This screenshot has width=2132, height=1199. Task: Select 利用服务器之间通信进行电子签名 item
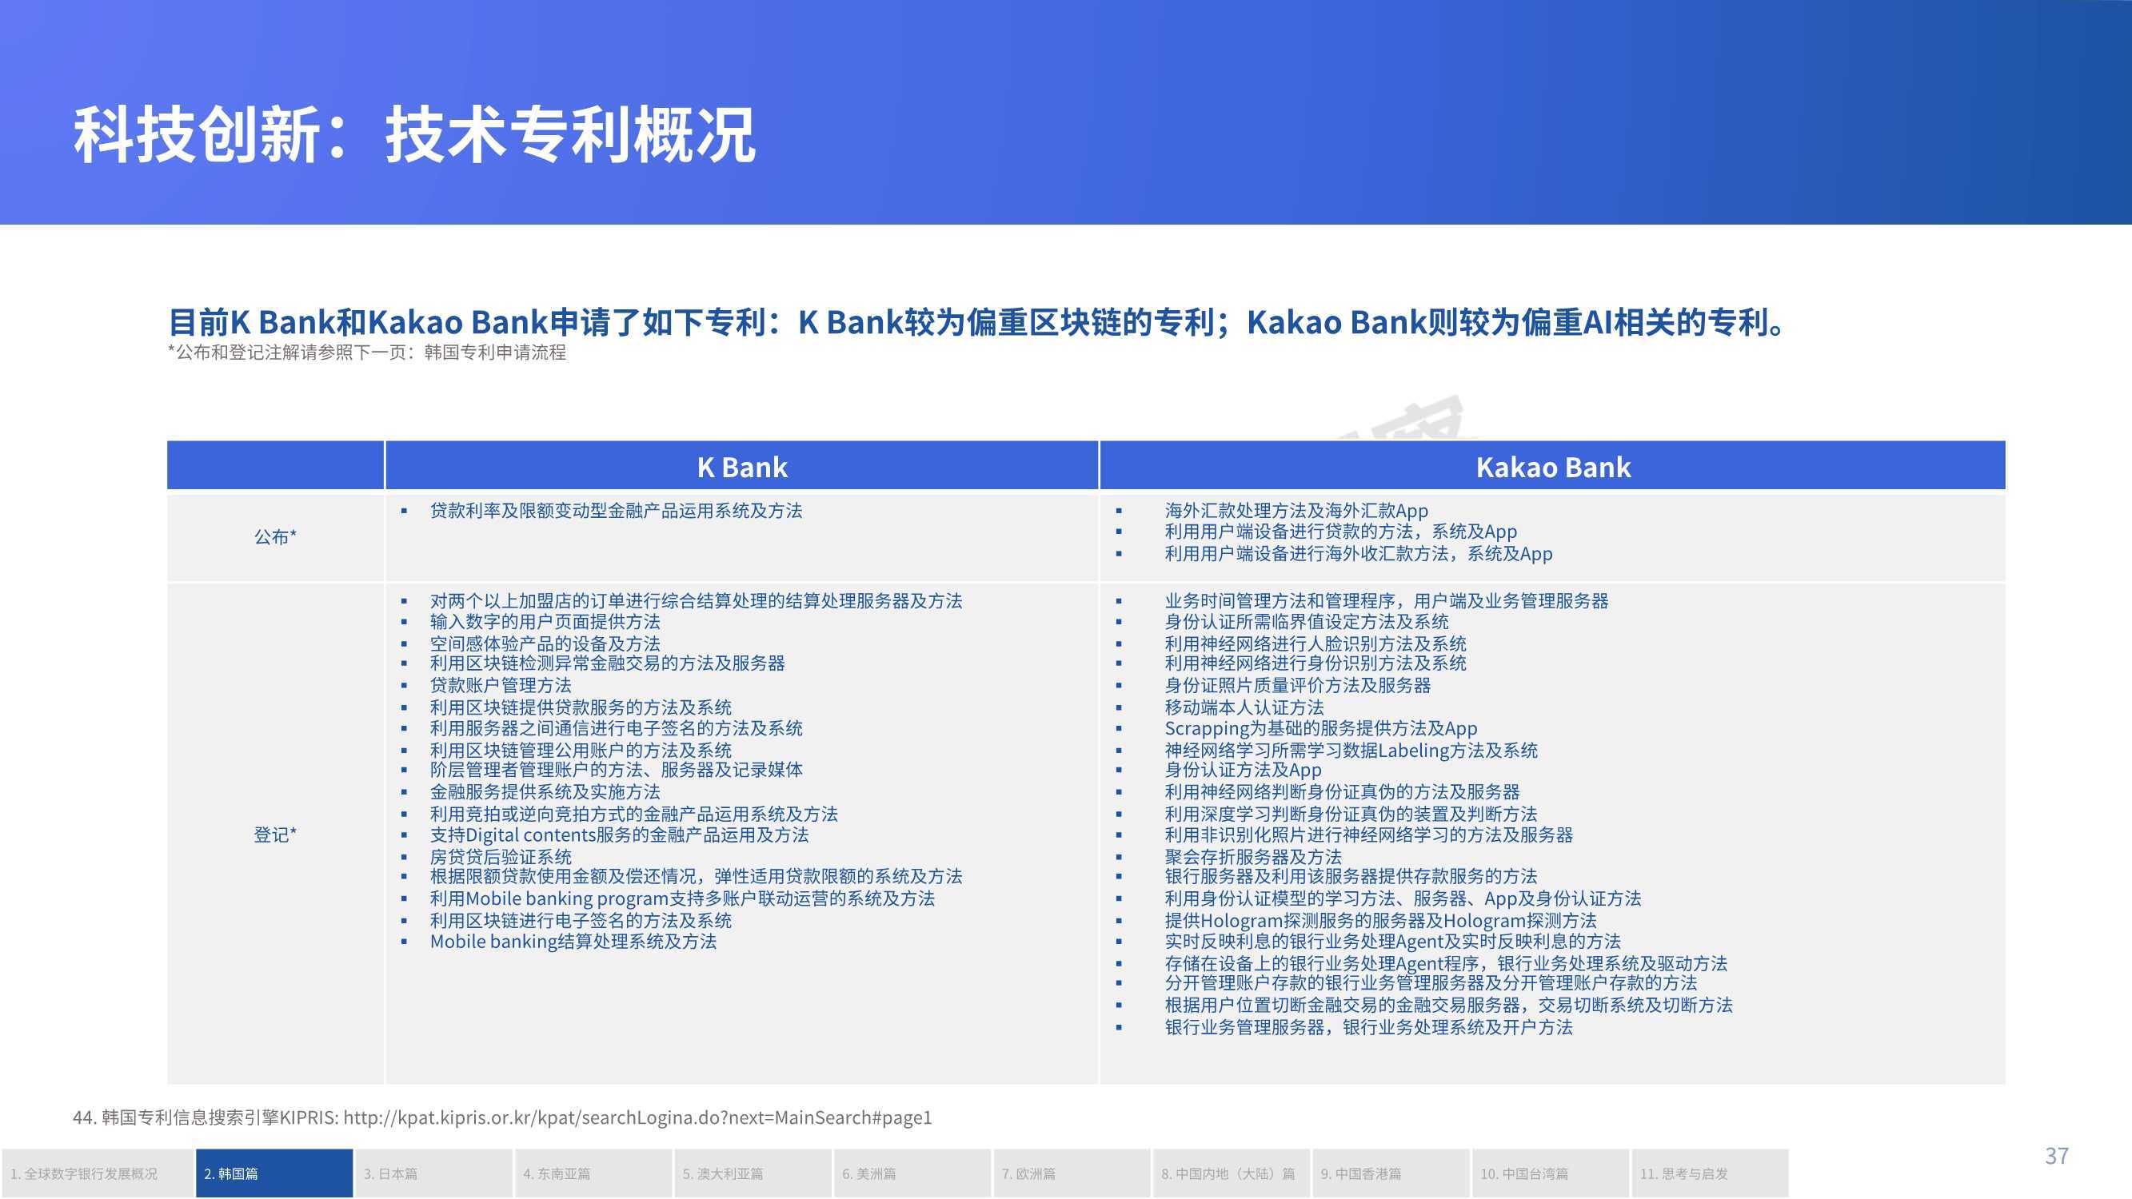pos(616,728)
